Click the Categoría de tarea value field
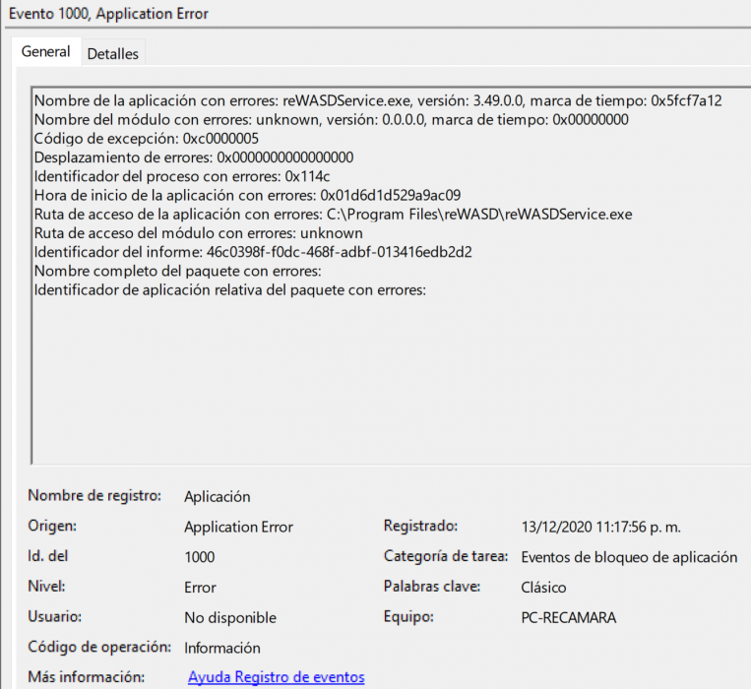The height and width of the screenshot is (689, 751). [x=628, y=557]
